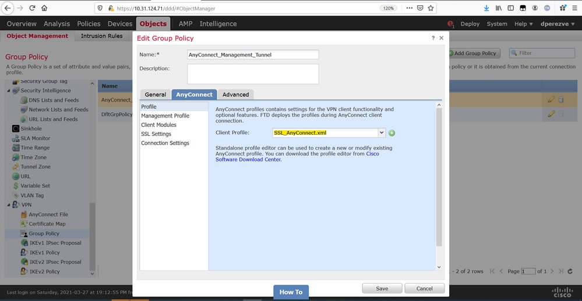Switch to the General tab
This screenshot has width=582, height=301.
pos(155,94)
